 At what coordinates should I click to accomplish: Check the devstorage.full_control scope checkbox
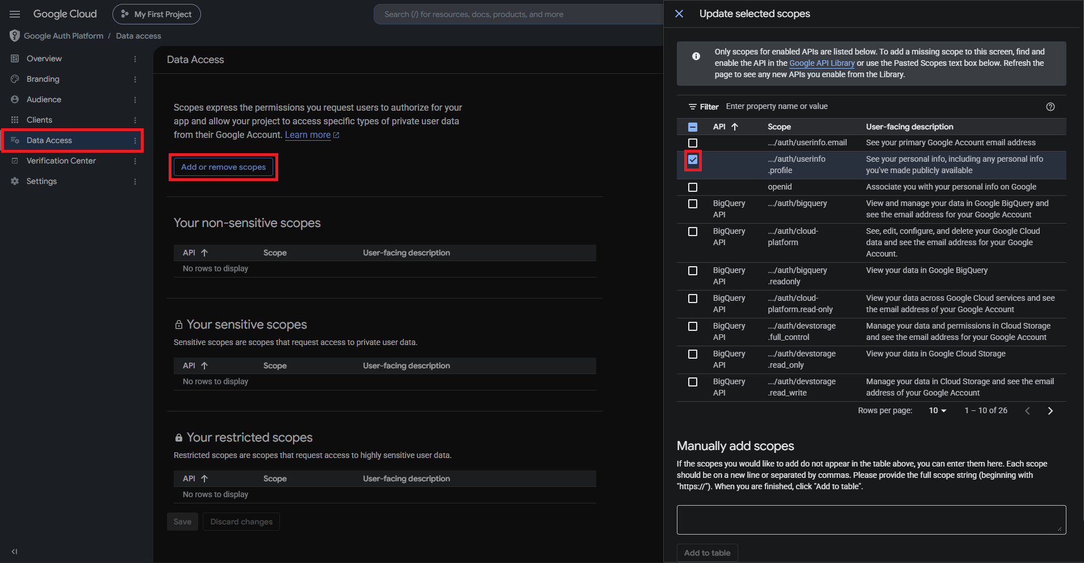(693, 326)
